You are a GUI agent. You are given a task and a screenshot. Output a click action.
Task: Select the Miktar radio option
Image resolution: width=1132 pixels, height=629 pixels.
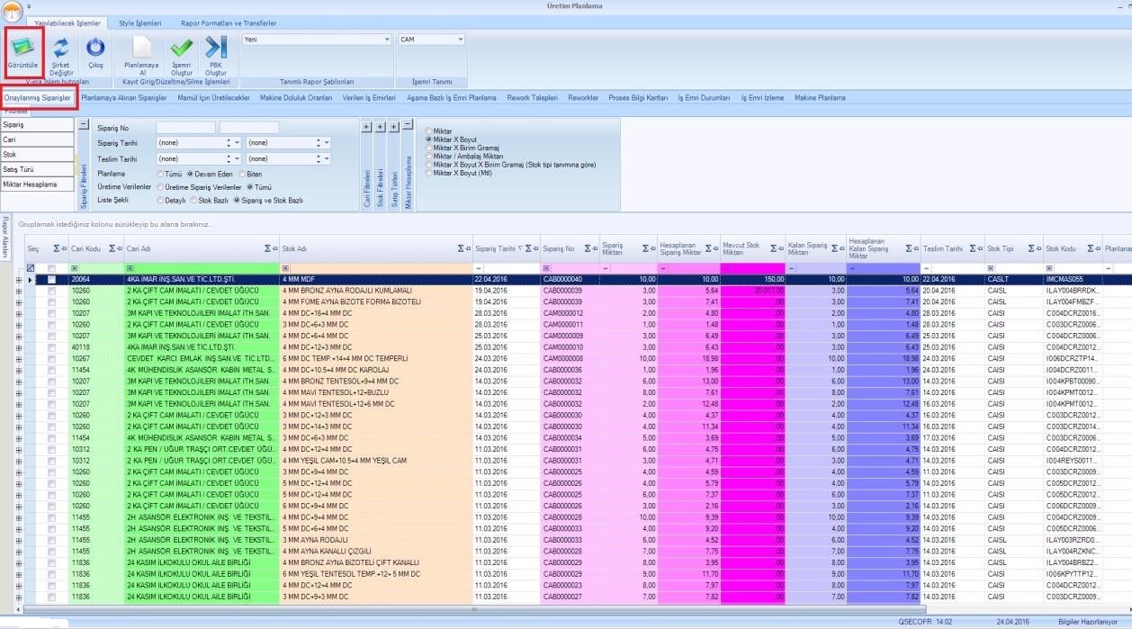(x=429, y=131)
